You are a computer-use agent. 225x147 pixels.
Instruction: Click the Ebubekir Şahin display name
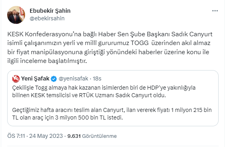pyautogui.click(x=50, y=11)
